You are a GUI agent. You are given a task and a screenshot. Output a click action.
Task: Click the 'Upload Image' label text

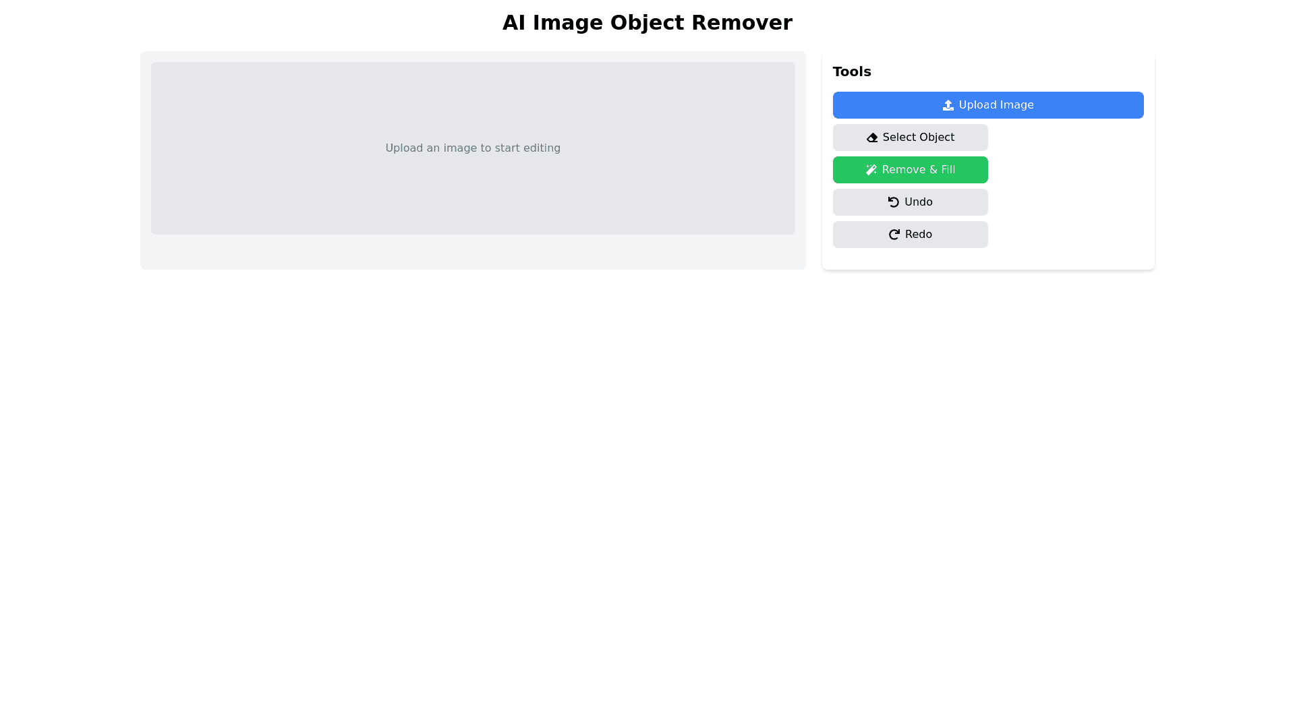[x=996, y=105]
